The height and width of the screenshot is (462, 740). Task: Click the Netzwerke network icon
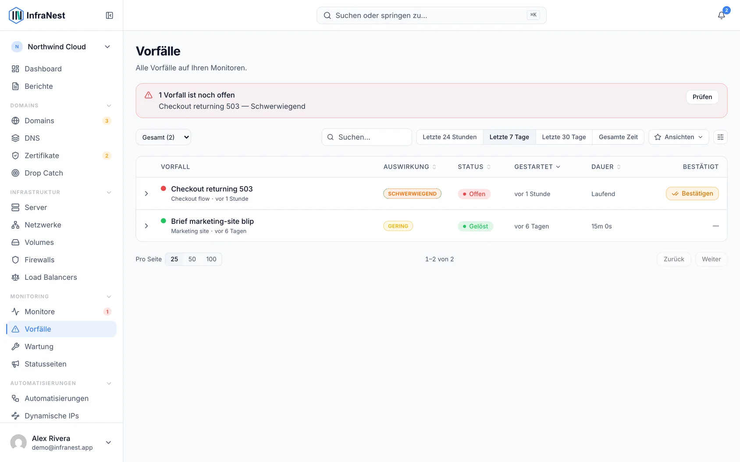point(15,225)
